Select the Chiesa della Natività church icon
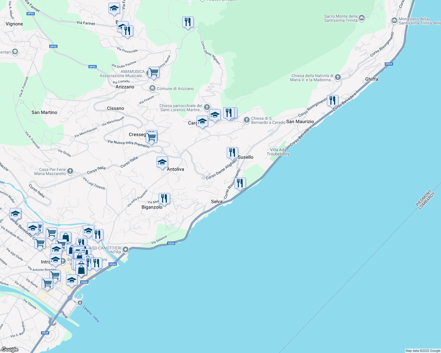 338,77
